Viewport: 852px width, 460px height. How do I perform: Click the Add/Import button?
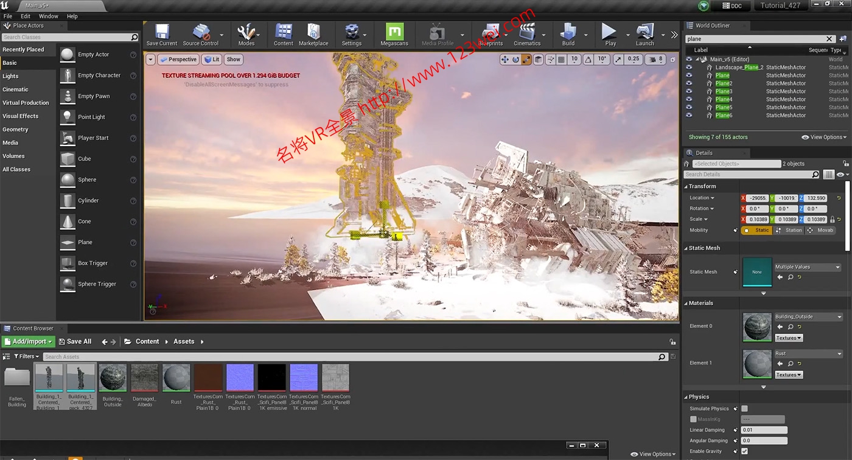28,342
